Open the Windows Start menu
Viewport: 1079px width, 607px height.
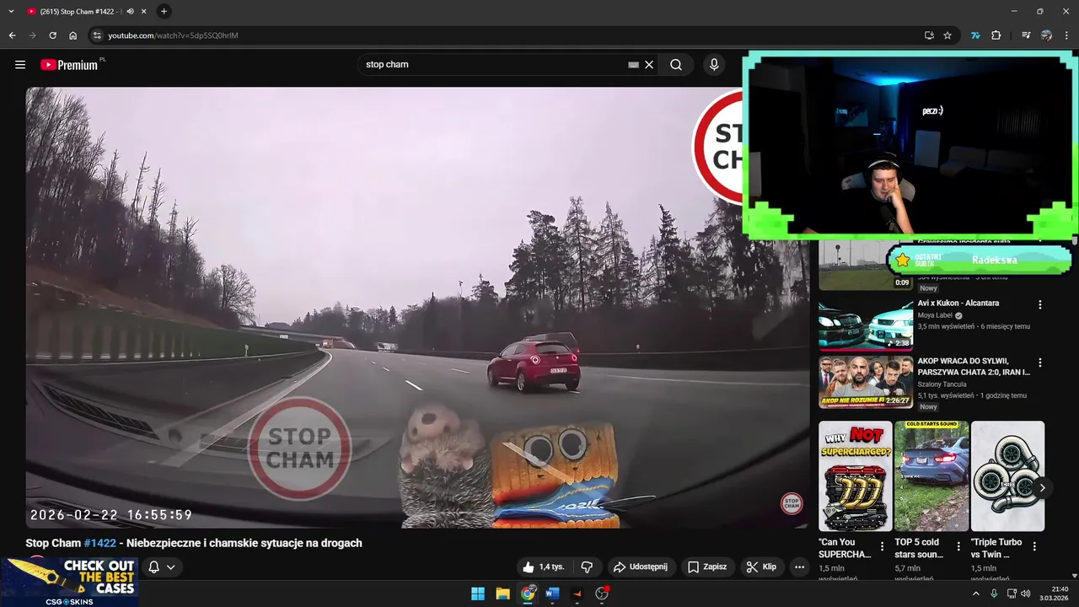(478, 594)
